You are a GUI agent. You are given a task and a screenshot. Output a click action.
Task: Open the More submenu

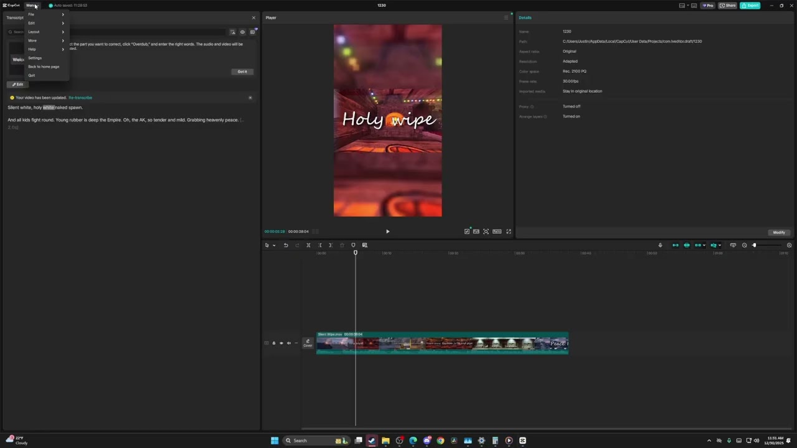(46, 40)
